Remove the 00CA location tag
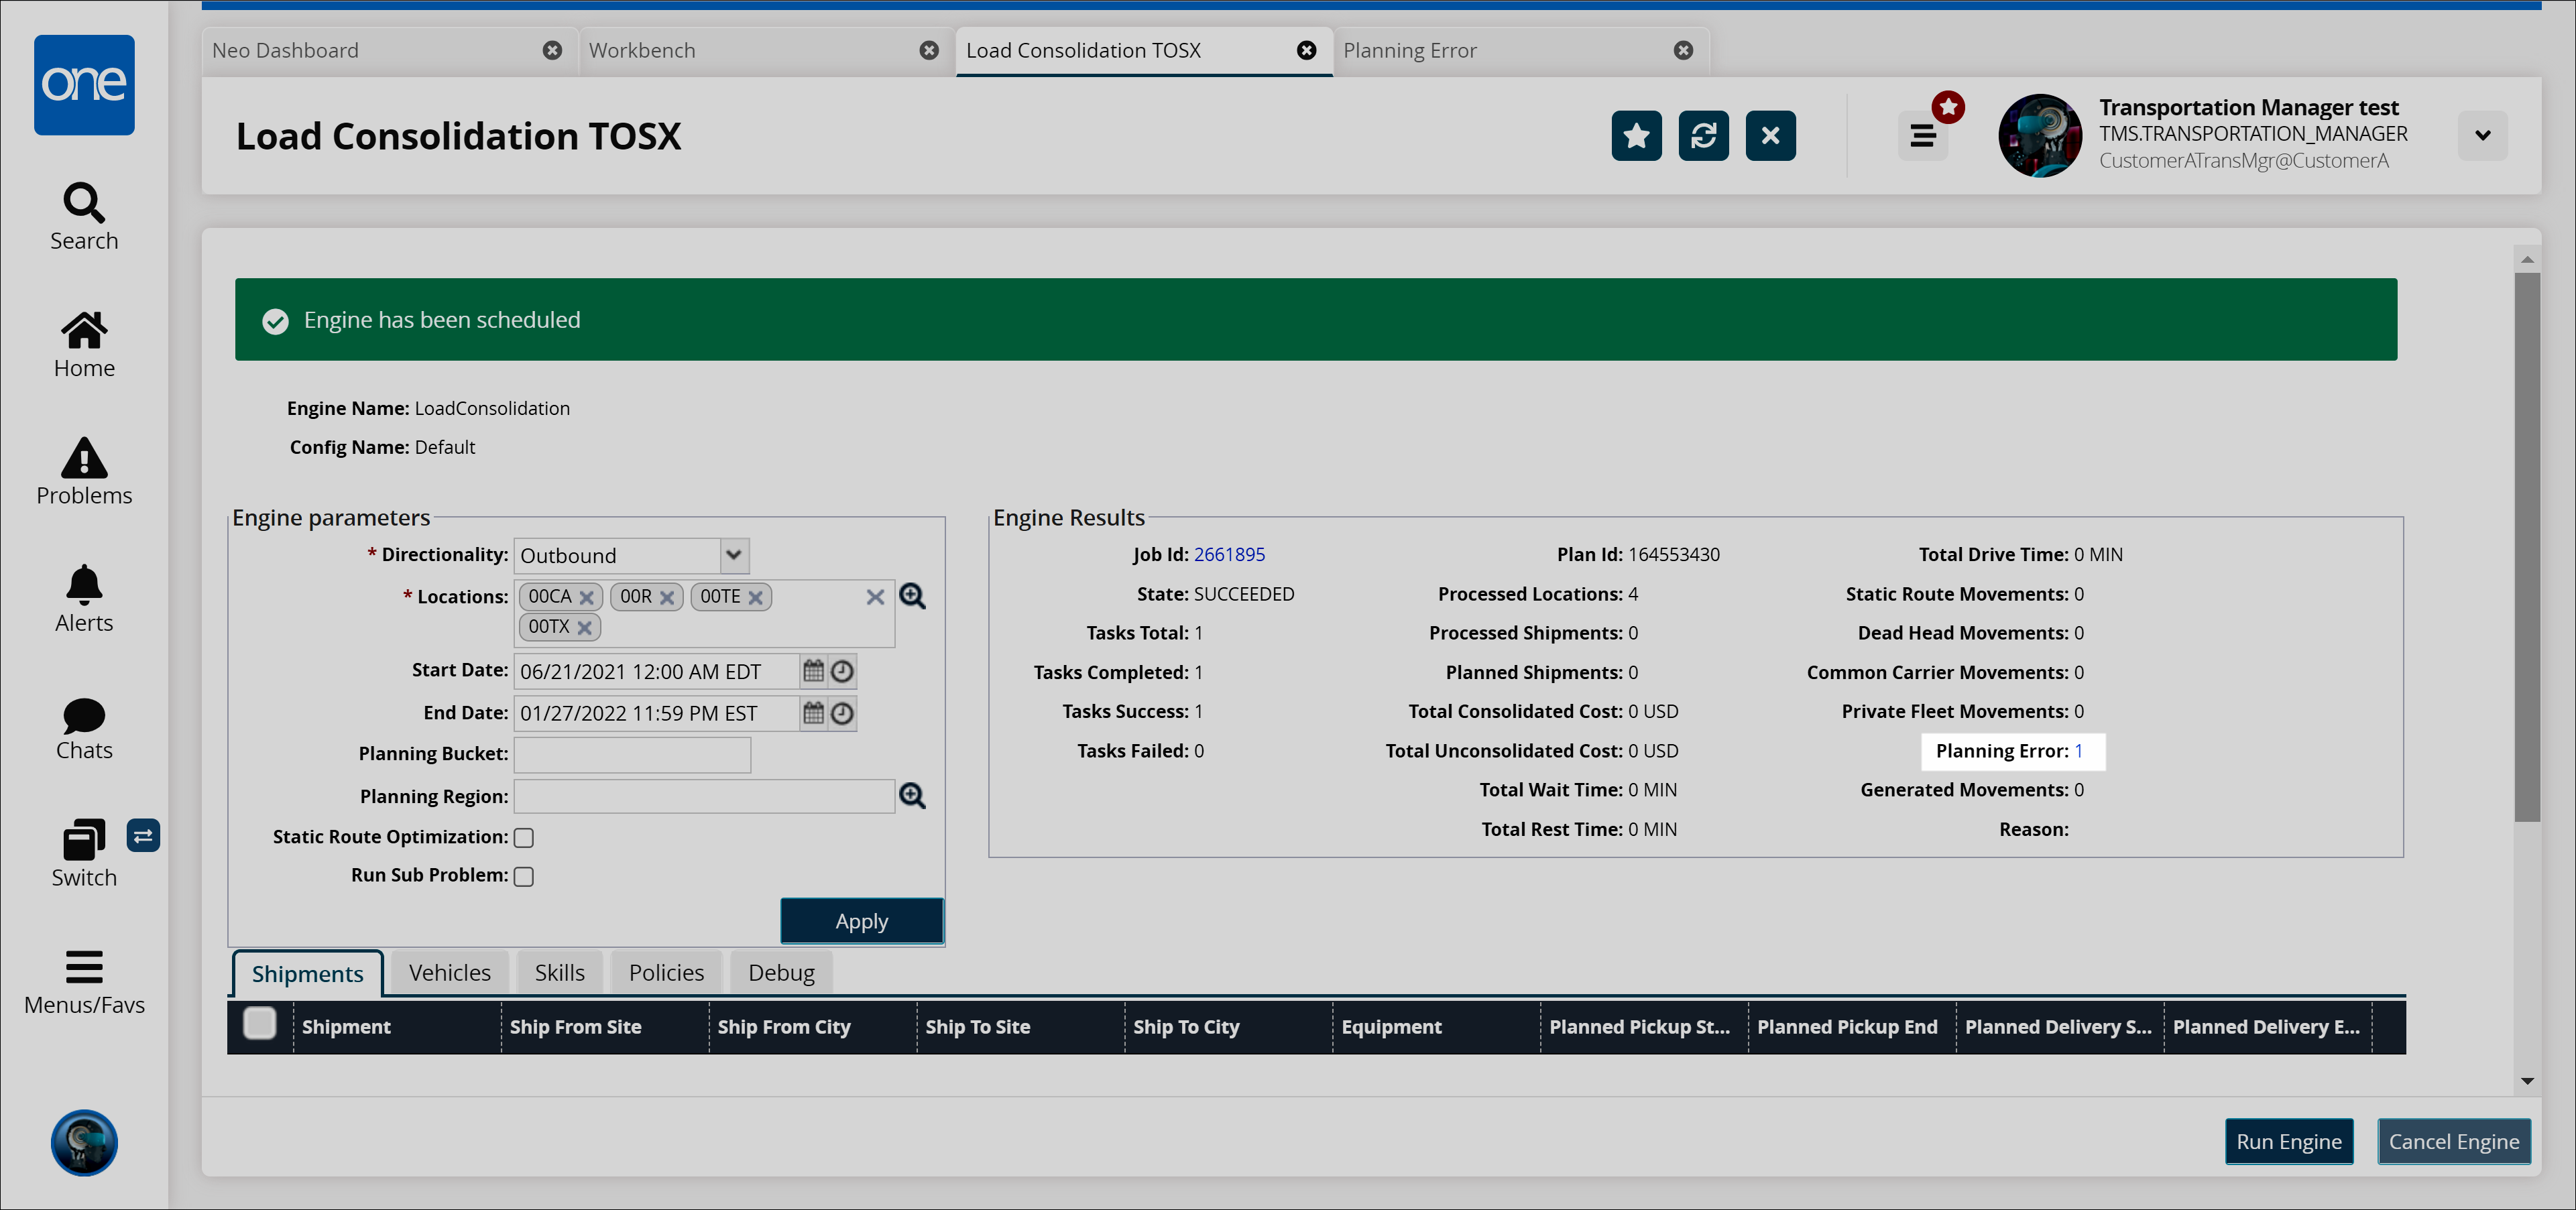Image resolution: width=2576 pixels, height=1210 pixels. (x=587, y=597)
